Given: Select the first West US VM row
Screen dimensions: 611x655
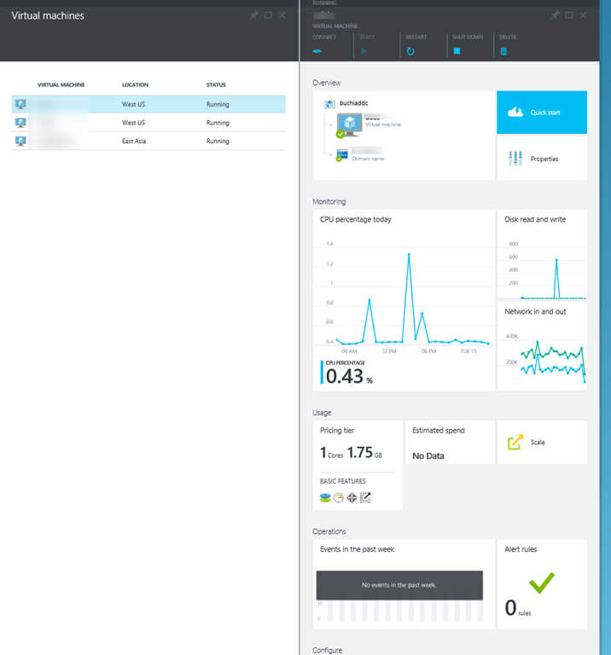Looking at the screenshot, I should point(148,104).
